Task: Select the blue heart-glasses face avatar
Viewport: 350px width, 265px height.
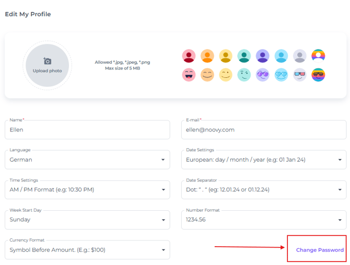Action: [x=281, y=75]
